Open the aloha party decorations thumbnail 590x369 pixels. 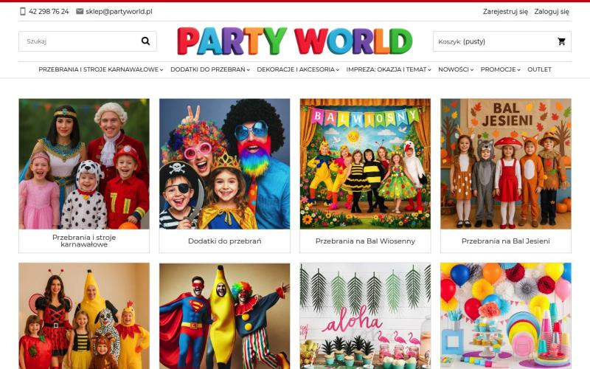point(365,316)
